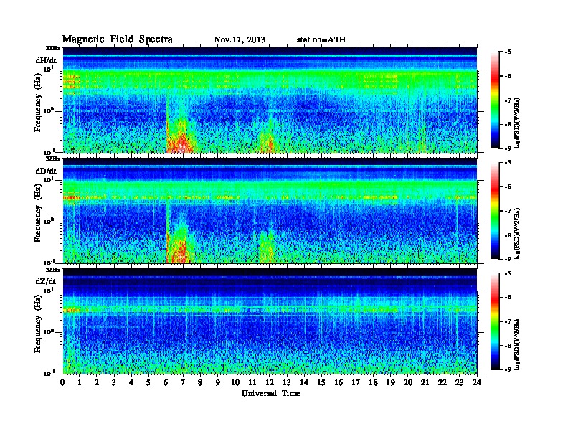The width and height of the screenshot is (568, 439).
Task: Click the hour 14 tick label
Action: [304, 382]
